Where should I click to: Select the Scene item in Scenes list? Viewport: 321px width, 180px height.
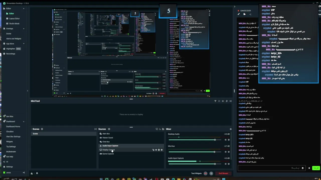click(x=64, y=134)
